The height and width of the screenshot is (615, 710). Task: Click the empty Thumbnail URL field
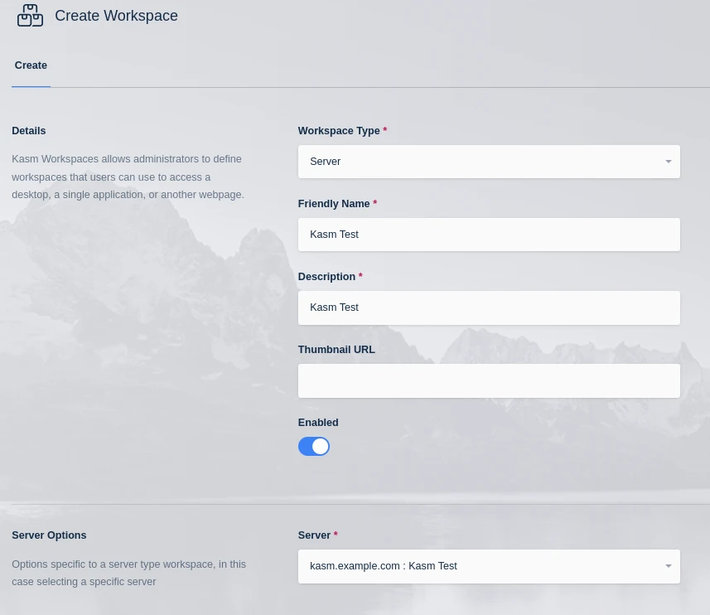[x=489, y=380]
